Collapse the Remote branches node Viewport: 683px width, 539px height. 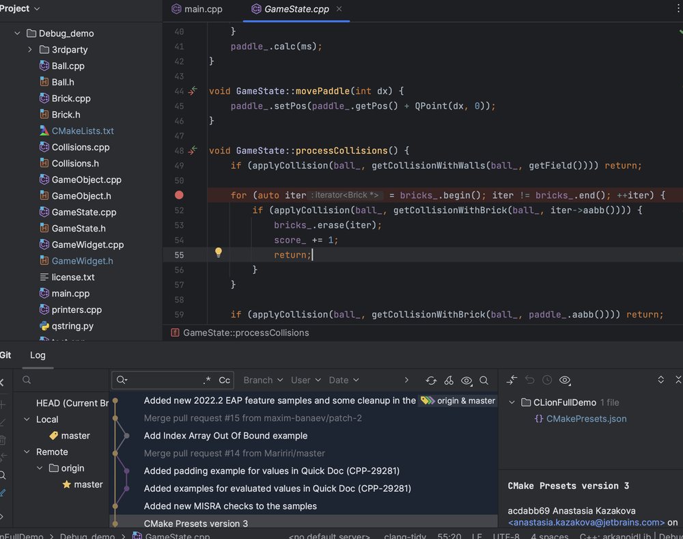click(27, 452)
